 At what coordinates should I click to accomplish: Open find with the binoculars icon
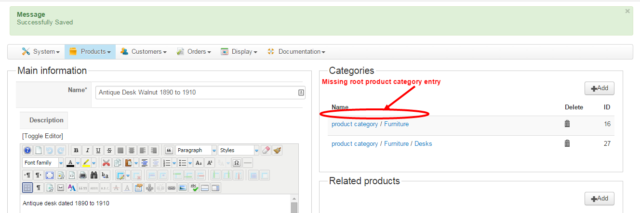pyautogui.click(x=94, y=175)
